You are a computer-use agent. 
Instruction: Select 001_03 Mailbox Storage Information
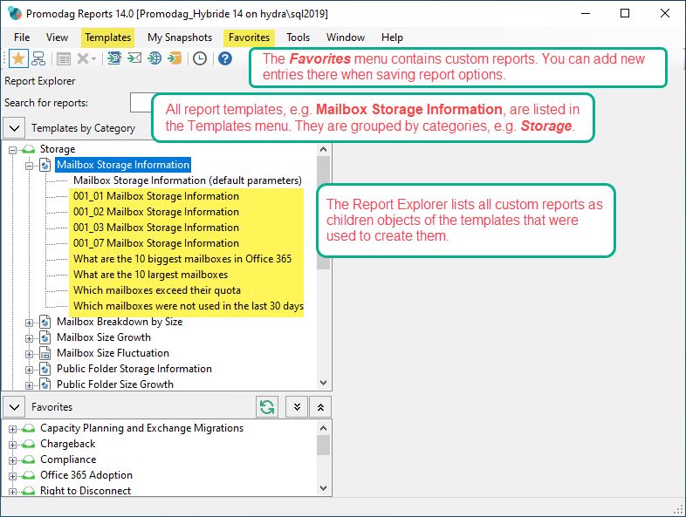[x=155, y=228]
